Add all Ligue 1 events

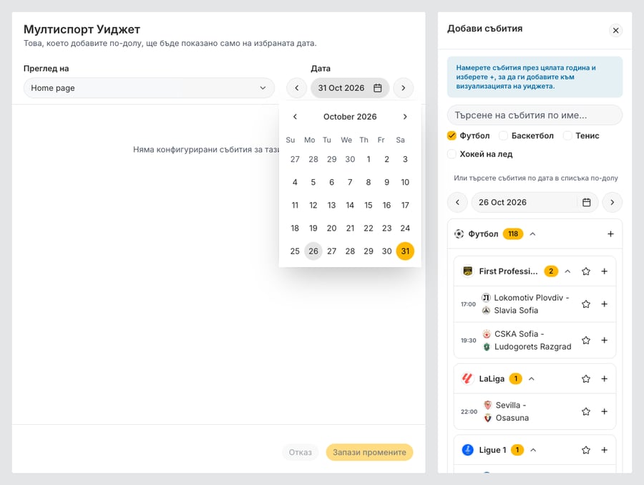point(604,450)
